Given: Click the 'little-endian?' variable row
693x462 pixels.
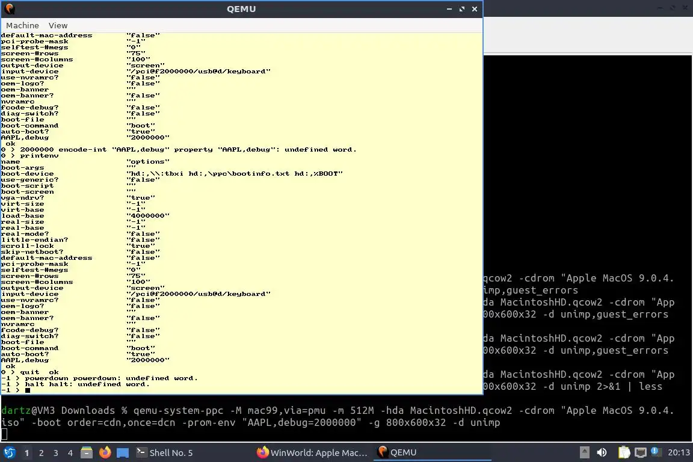Looking at the screenshot, I should 81,240.
